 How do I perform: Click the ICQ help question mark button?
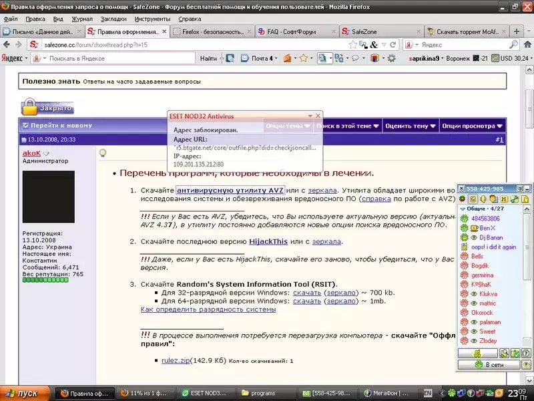pos(526,354)
